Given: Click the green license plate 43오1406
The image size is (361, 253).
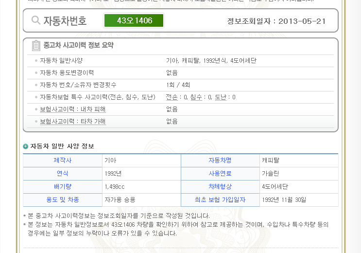Looking at the screenshot, I should 134,20.
